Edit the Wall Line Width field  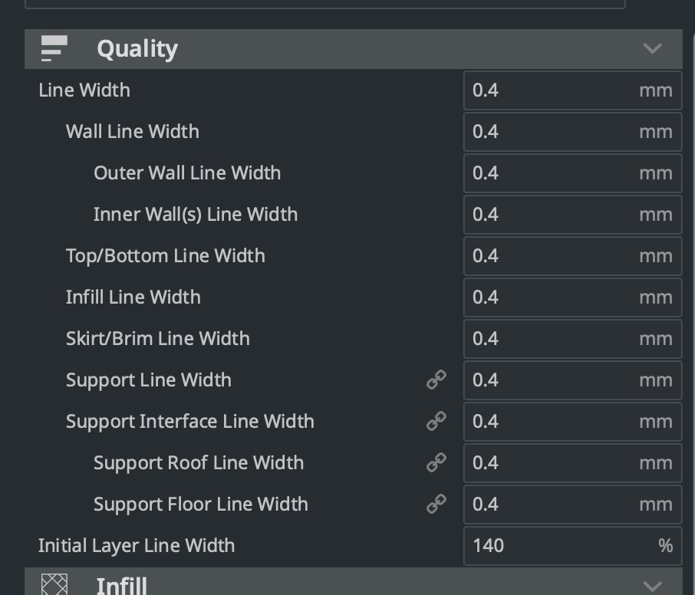click(x=572, y=132)
